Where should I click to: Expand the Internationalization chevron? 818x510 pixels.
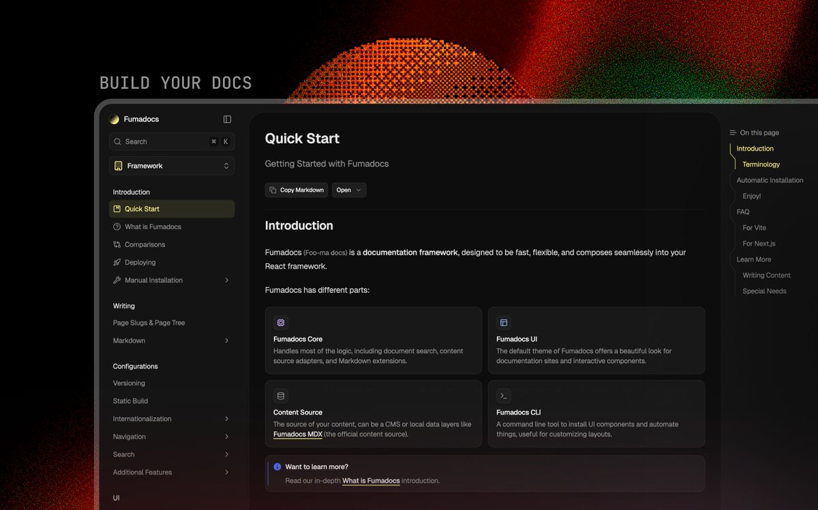227,419
